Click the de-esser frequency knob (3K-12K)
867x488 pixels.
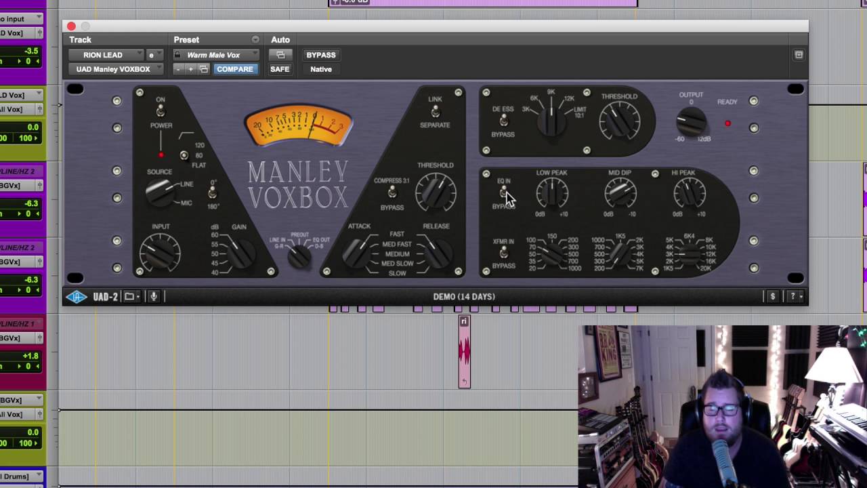(x=551, y=122)
